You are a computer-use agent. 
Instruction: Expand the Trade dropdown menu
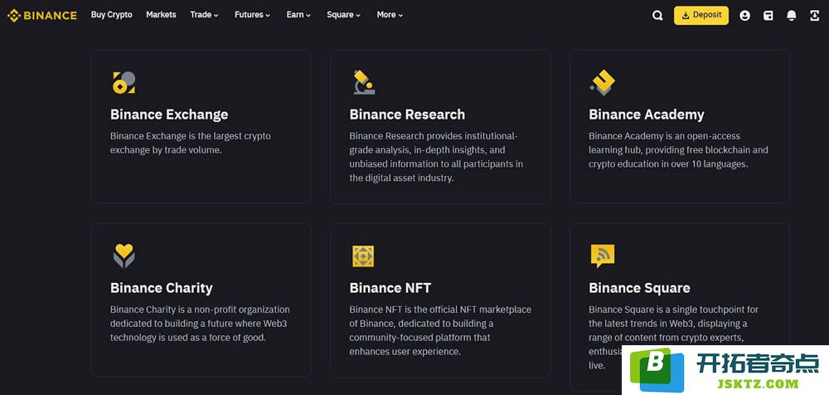click(204, 15)
